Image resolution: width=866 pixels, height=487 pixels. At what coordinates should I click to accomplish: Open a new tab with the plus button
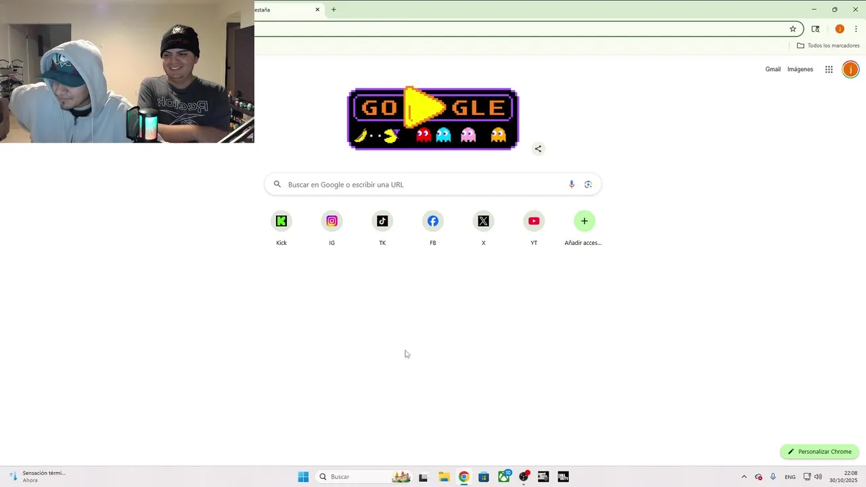(334, 9)
